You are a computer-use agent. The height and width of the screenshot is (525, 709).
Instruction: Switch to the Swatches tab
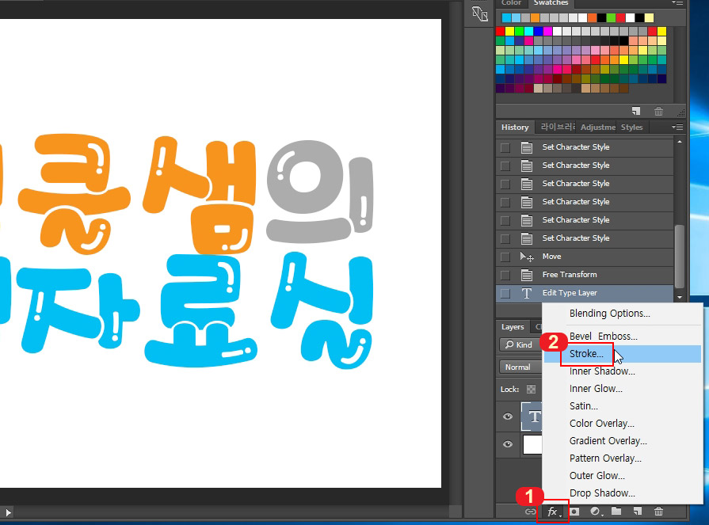[x=551, y=3]
